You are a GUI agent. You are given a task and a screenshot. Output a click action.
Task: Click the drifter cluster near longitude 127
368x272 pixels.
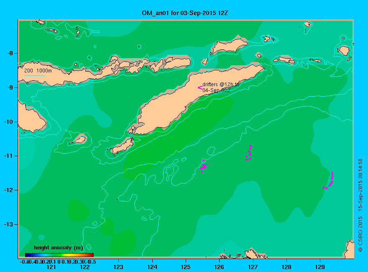pos(248,153)
